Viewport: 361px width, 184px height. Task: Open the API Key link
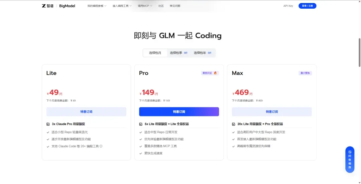point(288,6)
